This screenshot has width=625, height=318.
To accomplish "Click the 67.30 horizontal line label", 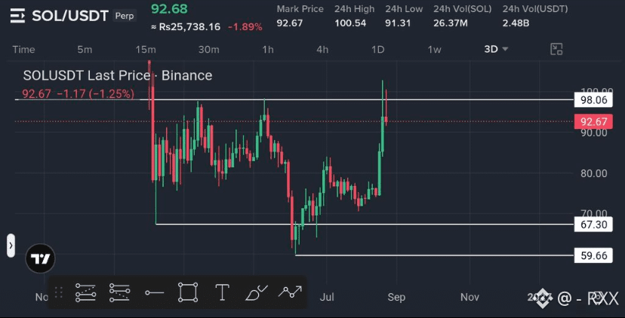I will click(x=593, y=225).
